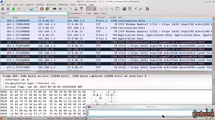The height and width of the screenshot is (120, 215).
Task: Zoom out toolbar icon
Action: pyautogui.click(x=106, y=9)
